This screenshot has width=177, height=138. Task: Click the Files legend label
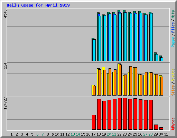click(173, 28)
